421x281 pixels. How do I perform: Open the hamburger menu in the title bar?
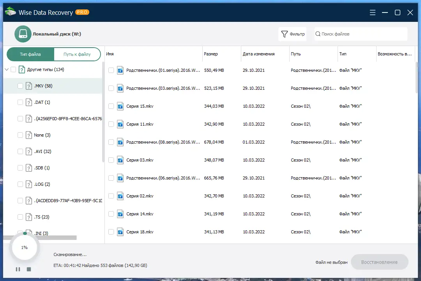point(372,12)
